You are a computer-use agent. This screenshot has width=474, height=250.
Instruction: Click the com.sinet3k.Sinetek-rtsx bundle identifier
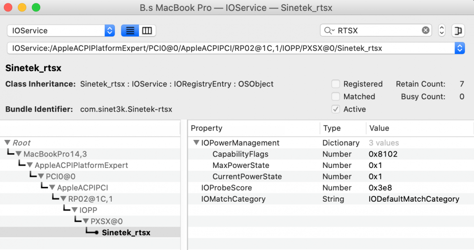tap(126, 109)
